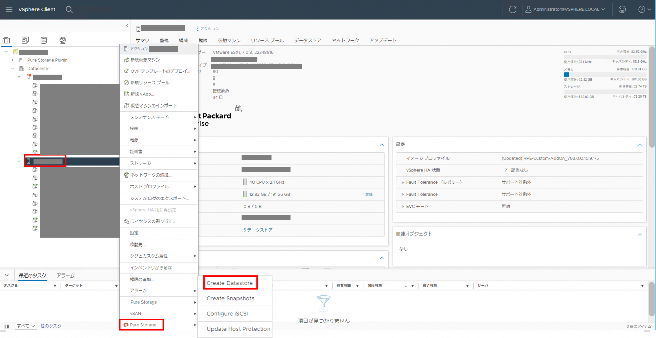Image resolution: width=656 pixels, height=338 pixels.
Task: Filter the タスク名 column
Action: [x=55, y=286]
